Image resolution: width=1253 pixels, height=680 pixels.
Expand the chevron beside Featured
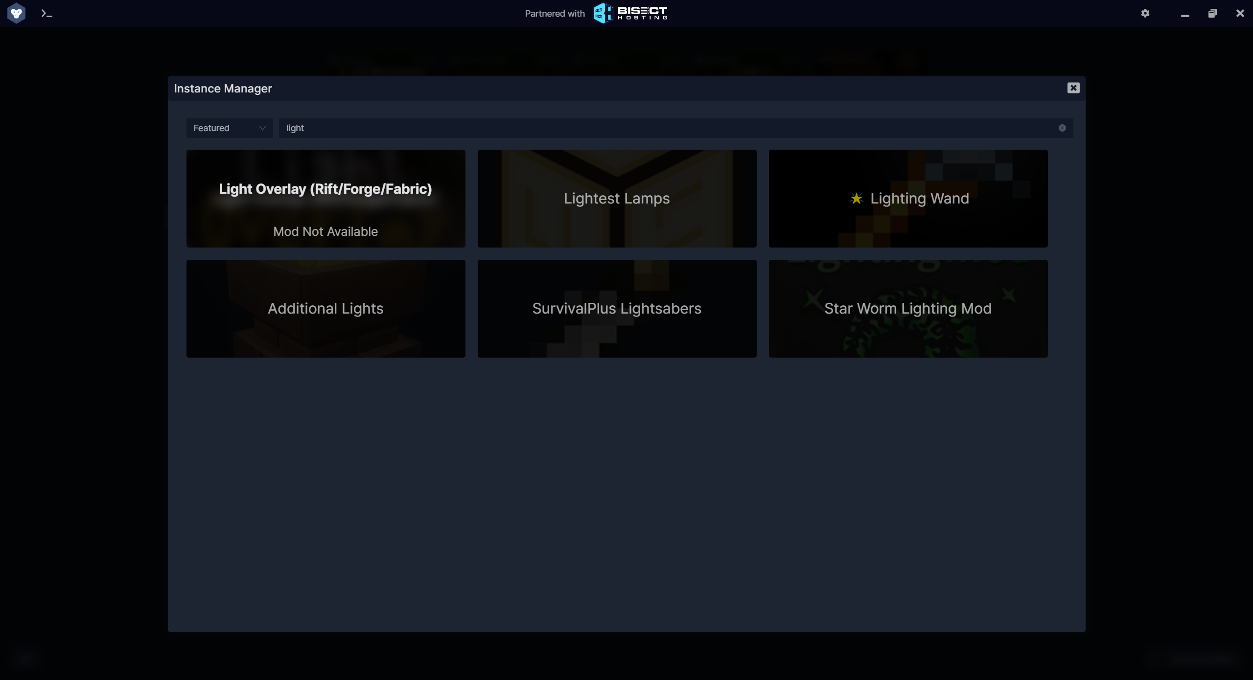coord(262,128)
